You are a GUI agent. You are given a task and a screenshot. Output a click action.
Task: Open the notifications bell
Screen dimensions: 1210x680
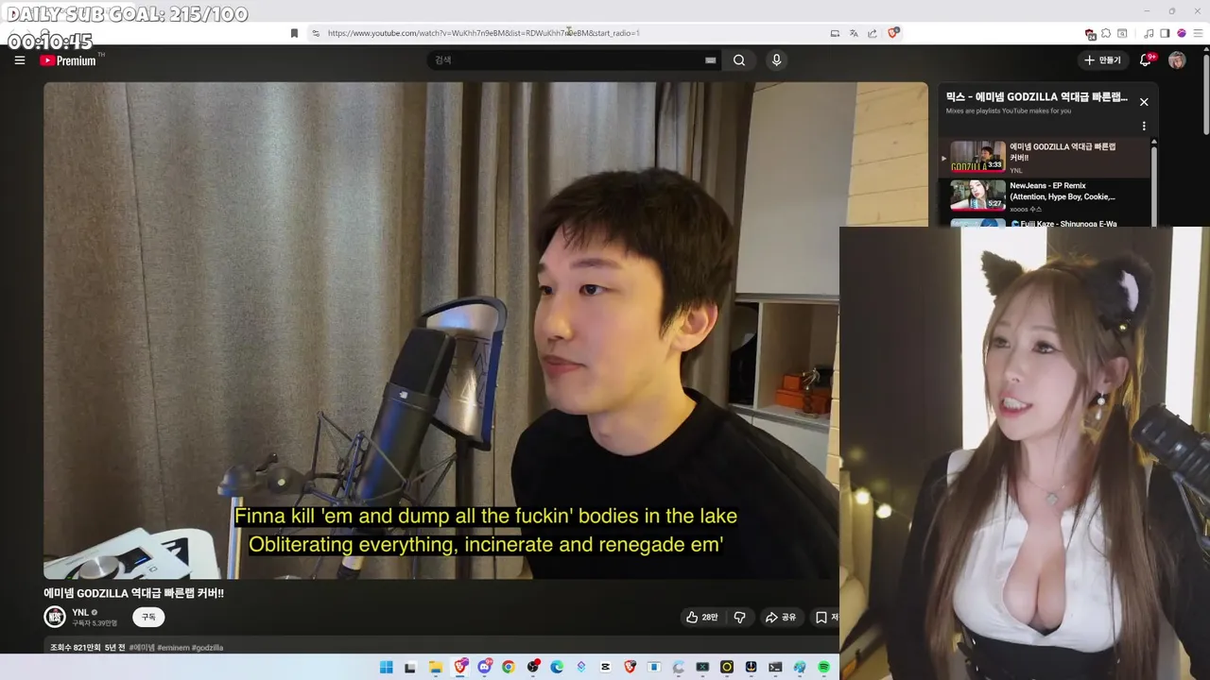pyautogui.click(x=1145, y=60)
